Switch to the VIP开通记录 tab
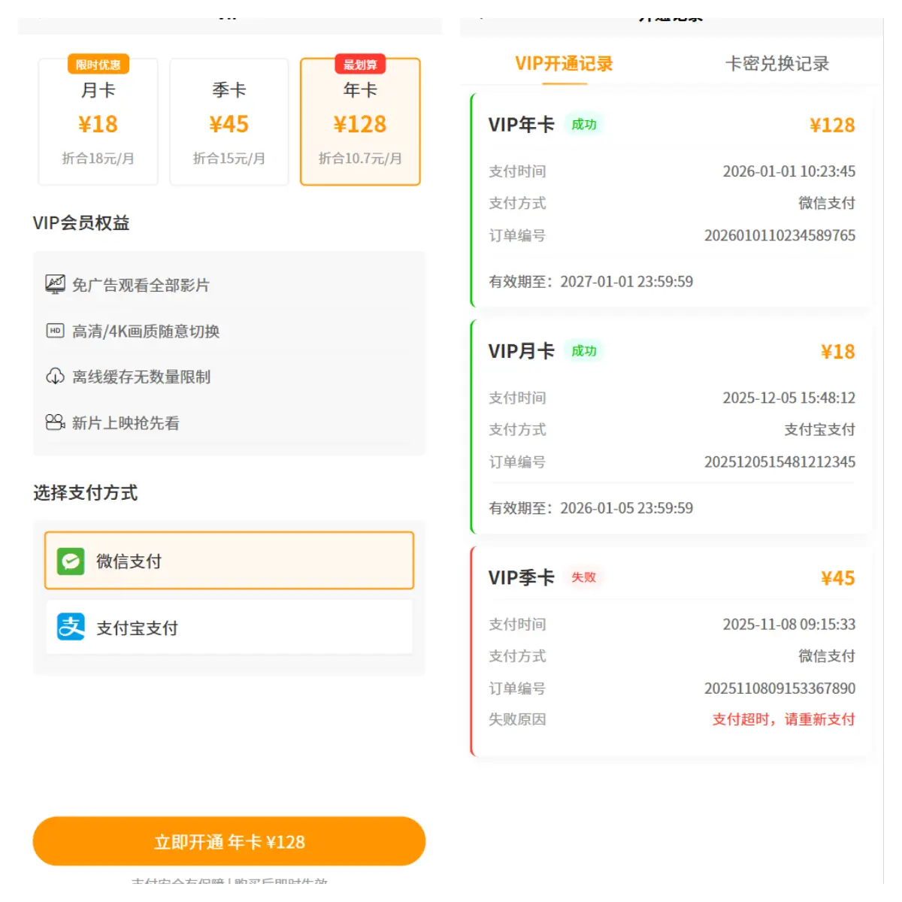 pyautogui.click(x=564, y=64)
